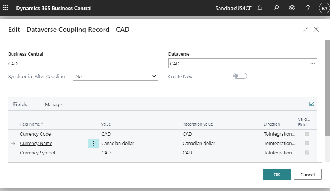Confirm with the OK button
Screen dimensions: 330x191
click(277, 175)
